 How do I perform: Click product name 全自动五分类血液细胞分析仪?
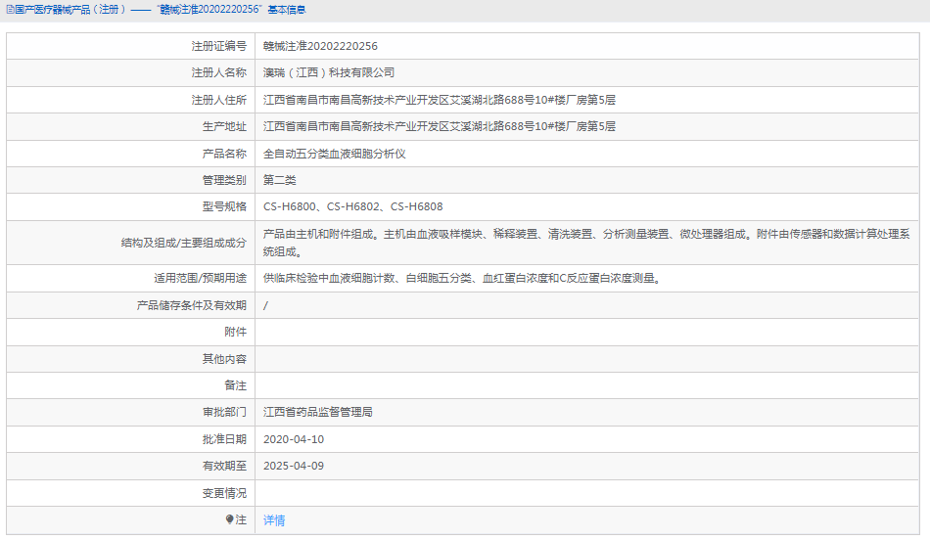coord(335,154)
